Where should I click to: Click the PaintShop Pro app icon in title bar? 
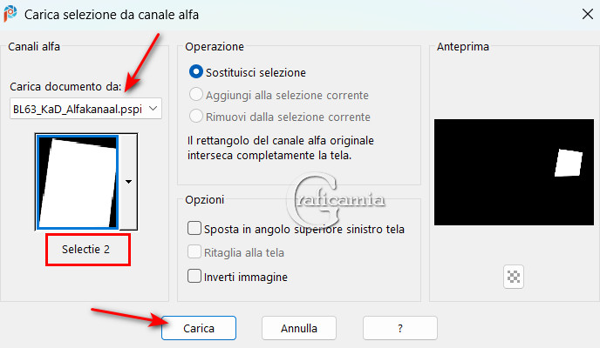(10, 13)
